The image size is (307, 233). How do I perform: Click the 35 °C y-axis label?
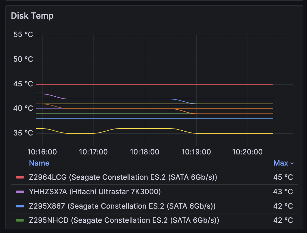(x=23, y=133)
